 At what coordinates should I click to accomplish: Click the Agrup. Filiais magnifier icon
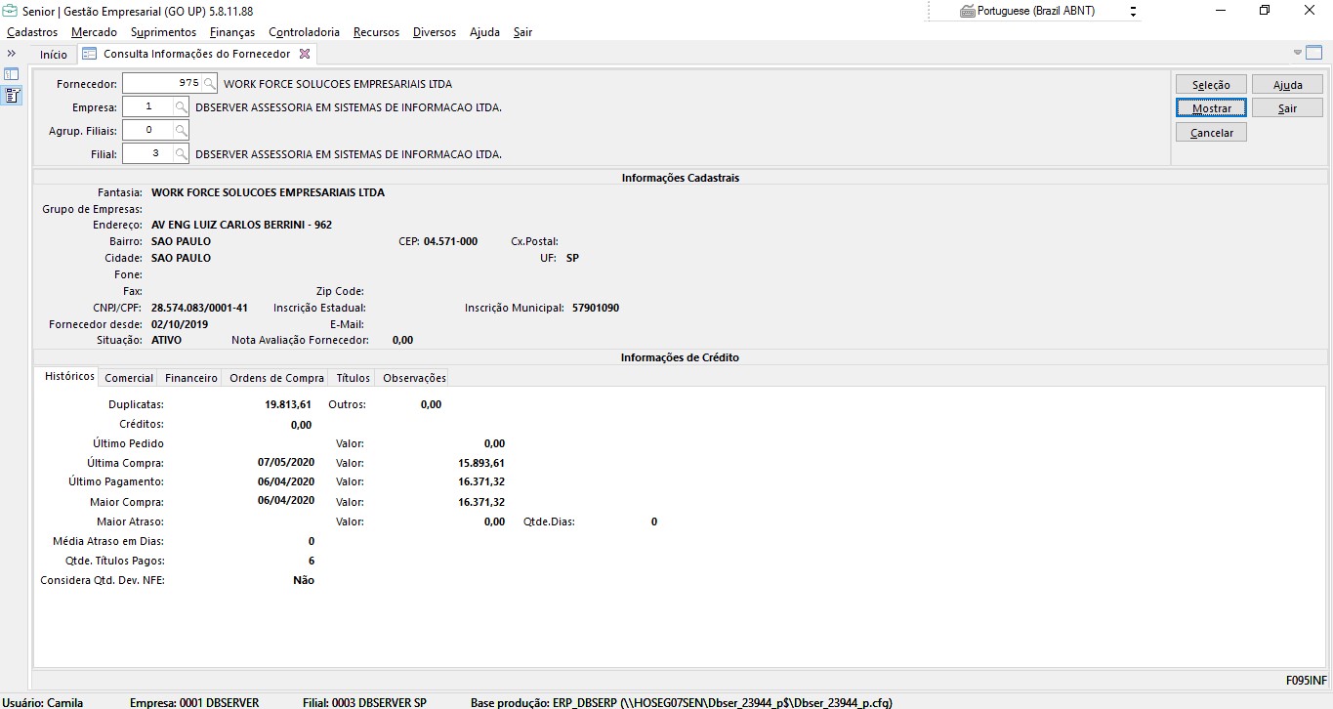[x=182, y=131]
